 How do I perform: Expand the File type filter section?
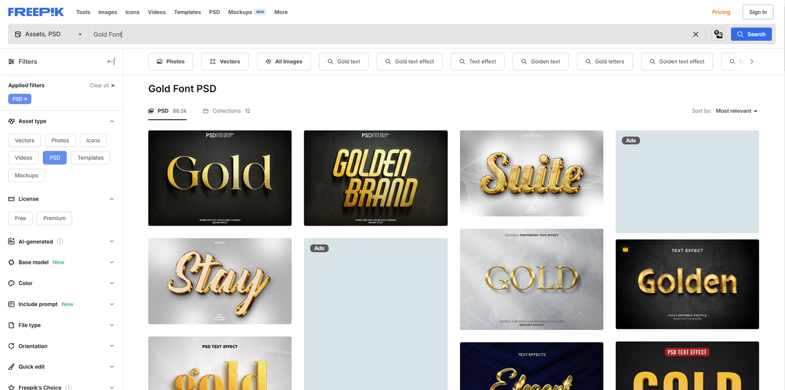[x=112, y=325]
